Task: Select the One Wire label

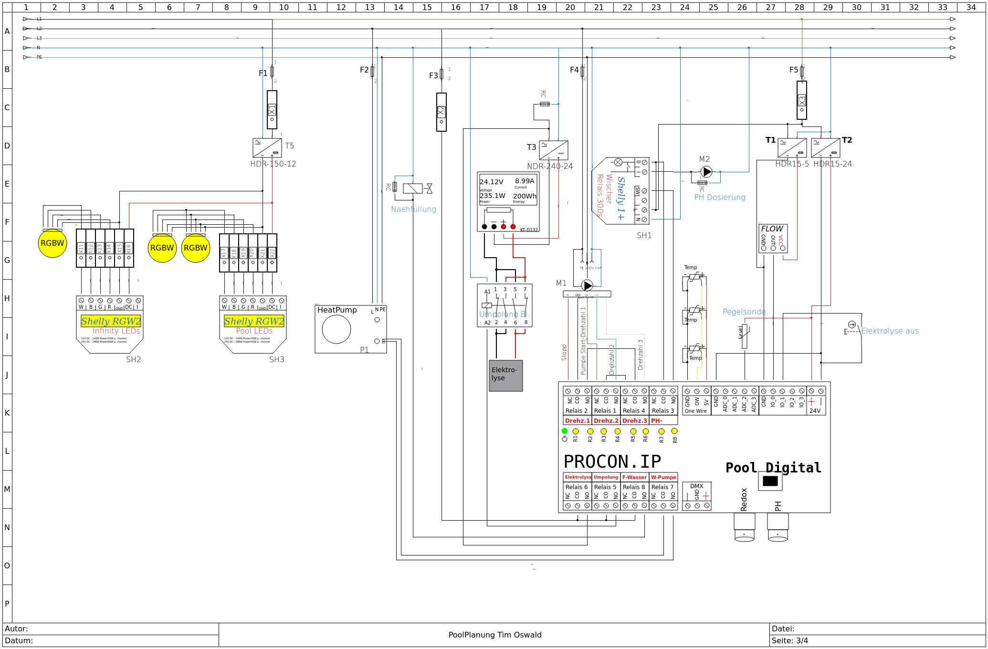Action: pyautogui.click(x=696, y=411)
